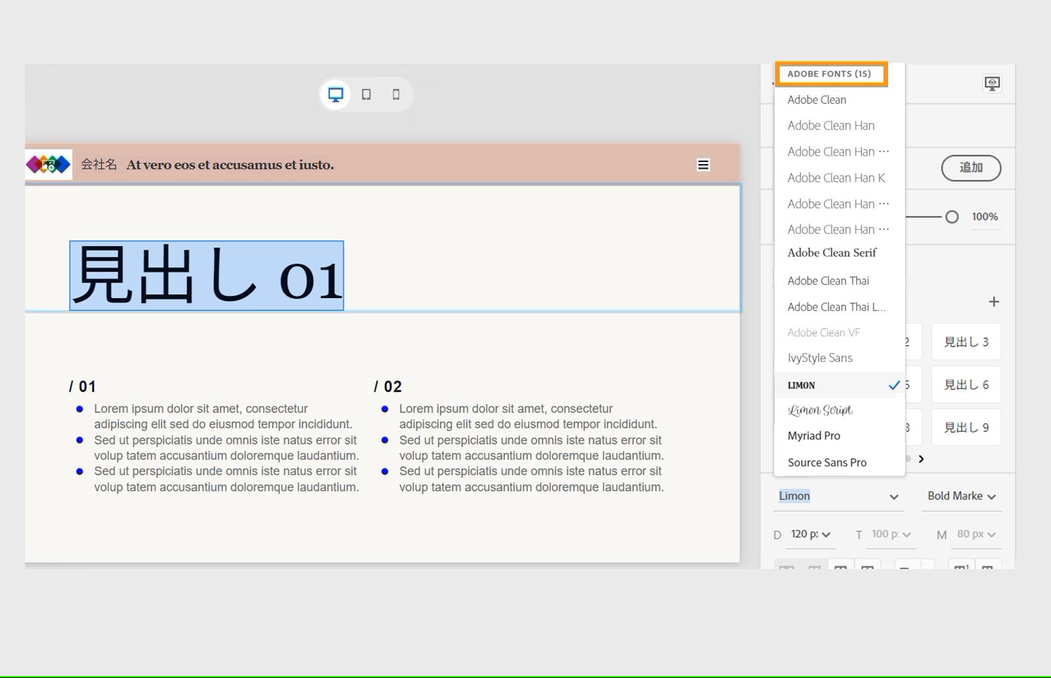Open the Bold Marke font weight dropdown

(x=962, y=496)
